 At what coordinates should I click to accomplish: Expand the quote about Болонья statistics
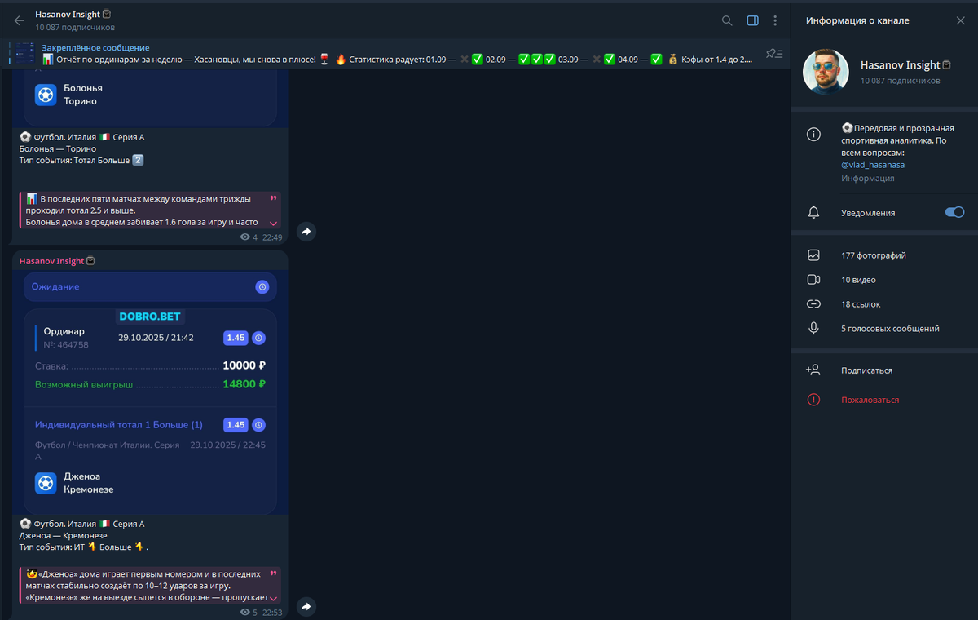click(x=273, y=223)
